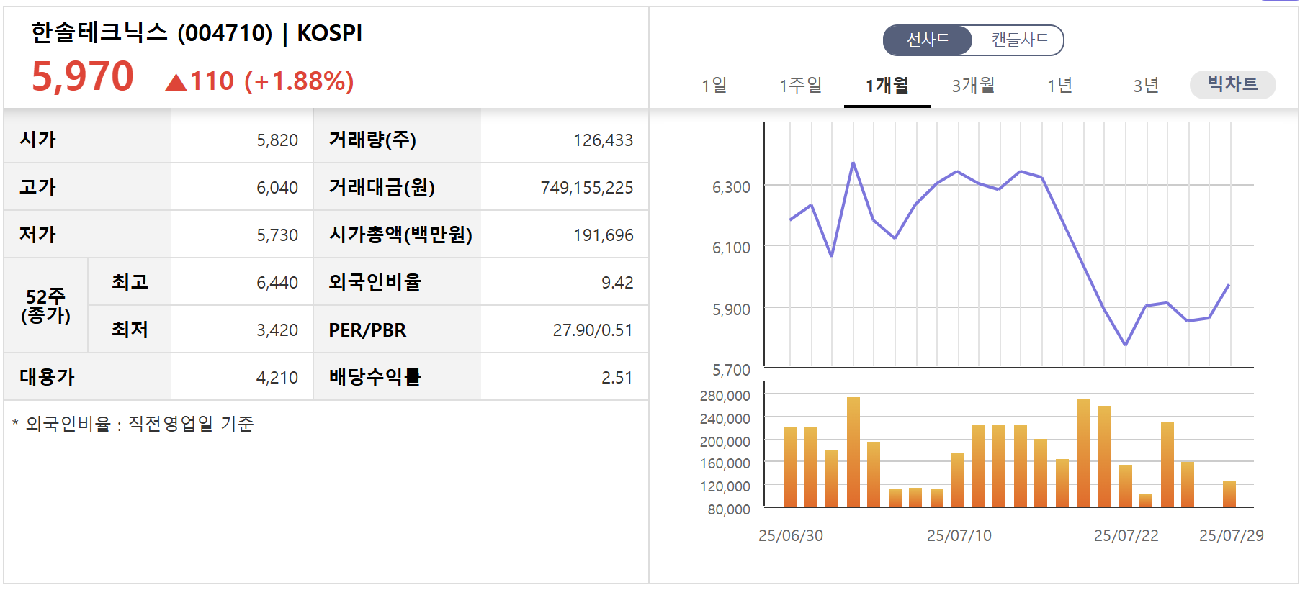The height and width of the screenshot is (590, 1300).
Task: Select the 1일 period tab
Action: click(x=714, y=86)
